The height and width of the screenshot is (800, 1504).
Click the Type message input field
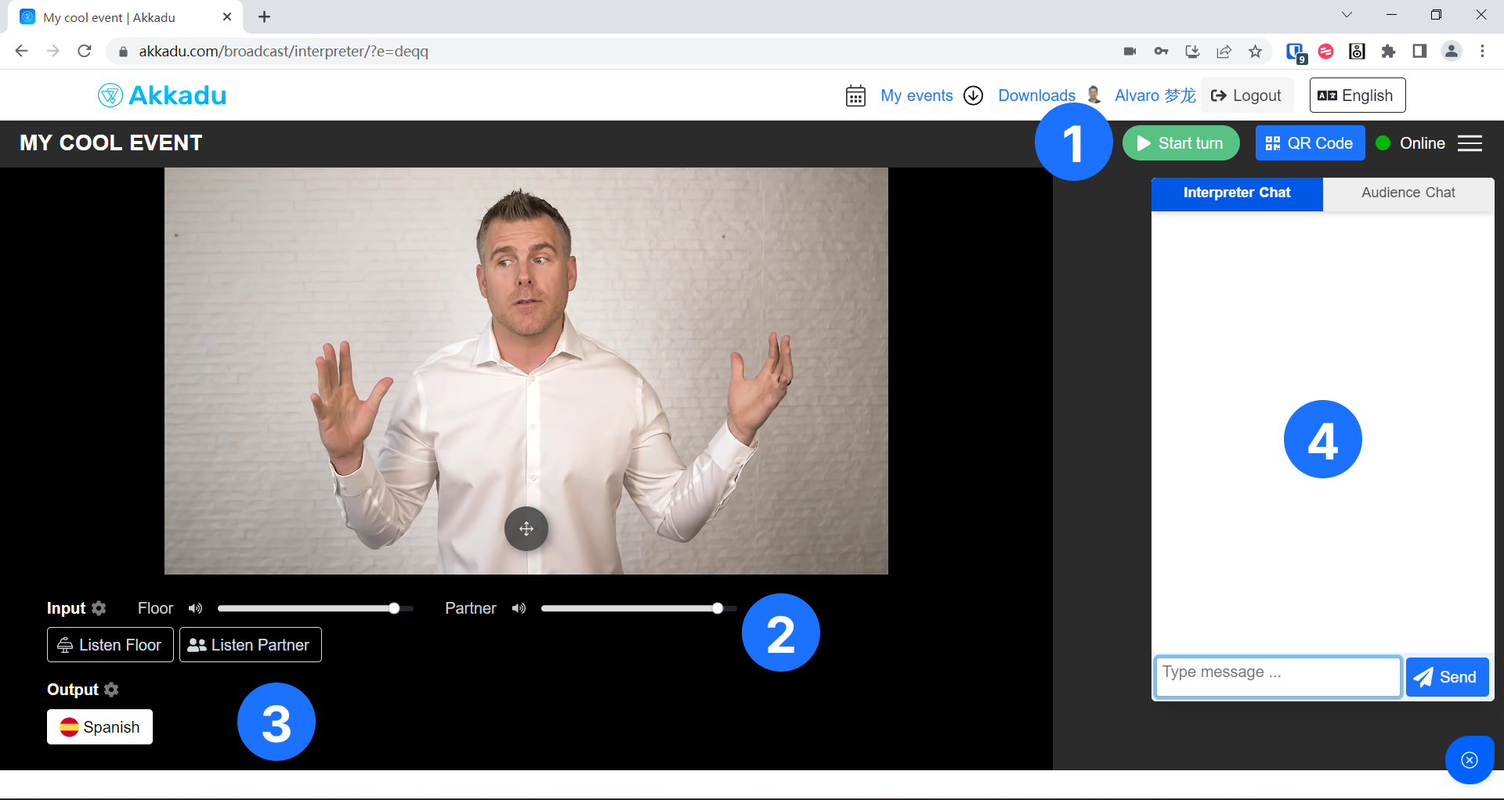[1278, 677]
